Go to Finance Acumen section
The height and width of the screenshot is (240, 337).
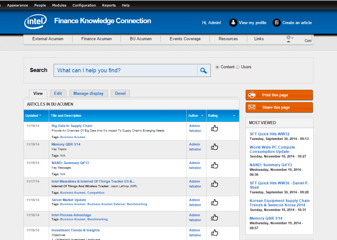click(97, 39)
